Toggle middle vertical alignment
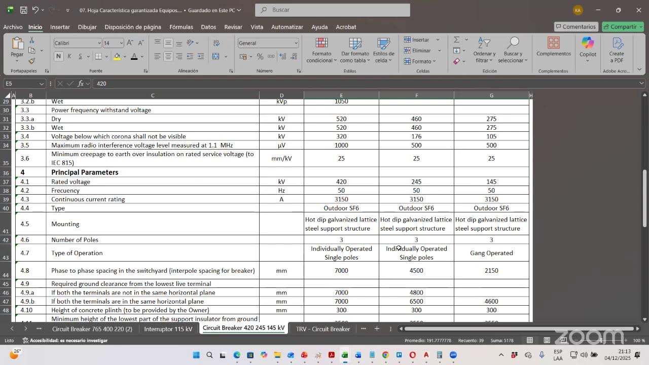649x365 pixels. tap(168, 43)
